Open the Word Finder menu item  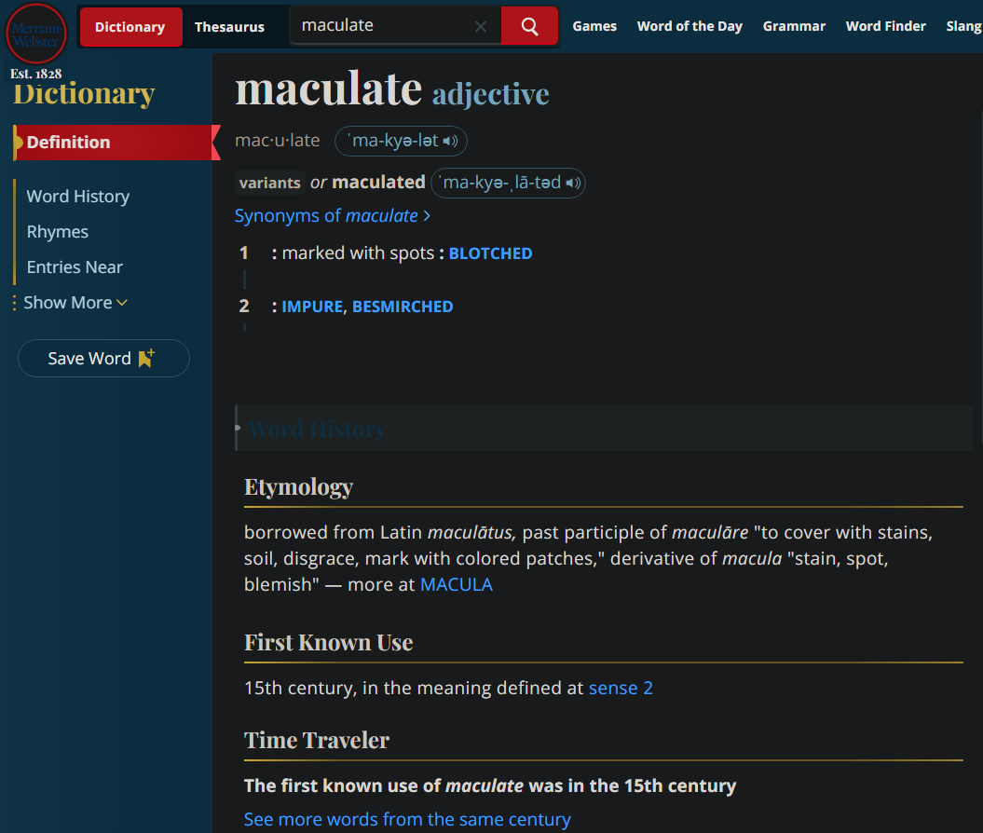coord(885,26)
